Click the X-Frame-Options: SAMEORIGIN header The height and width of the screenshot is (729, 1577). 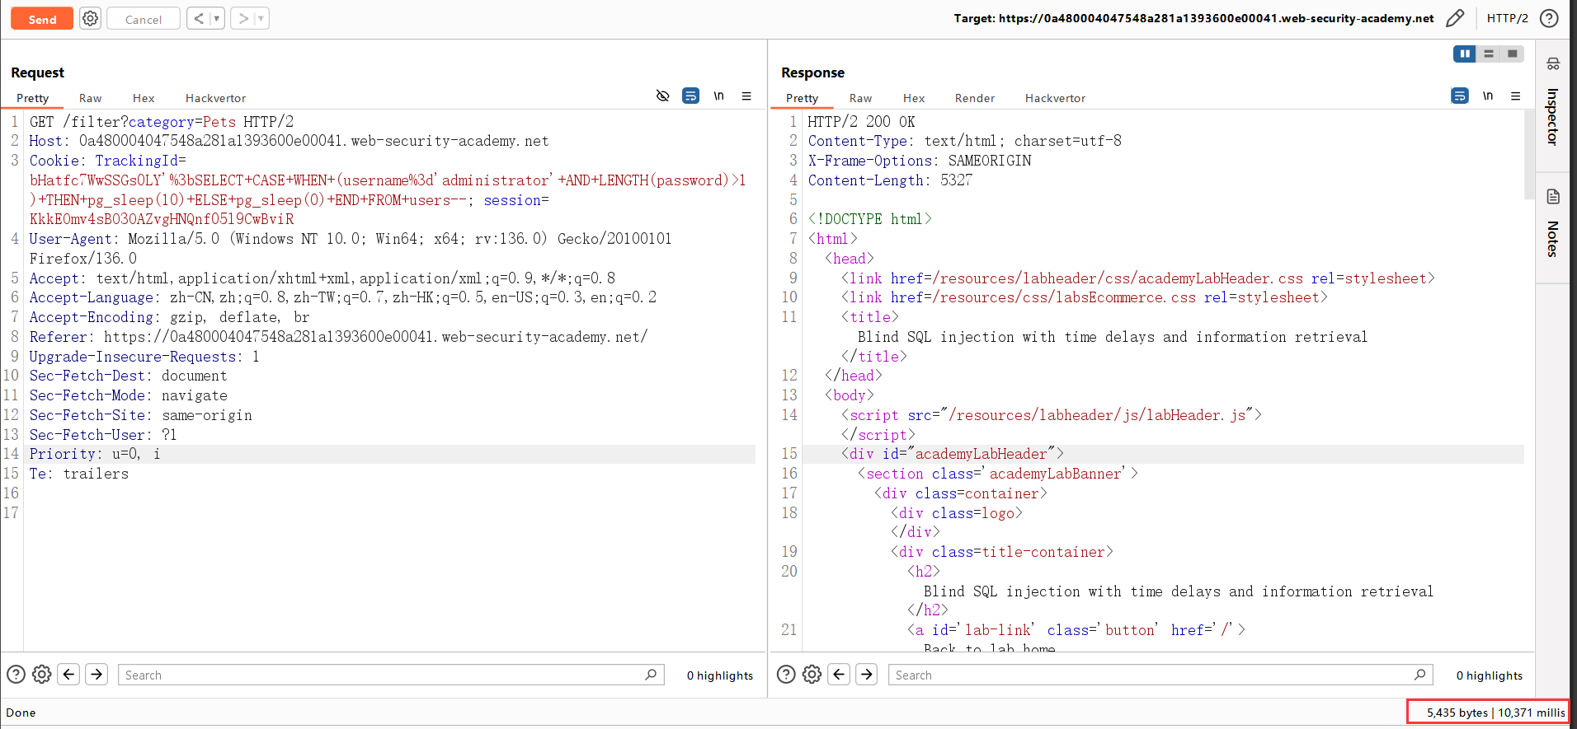920,161
